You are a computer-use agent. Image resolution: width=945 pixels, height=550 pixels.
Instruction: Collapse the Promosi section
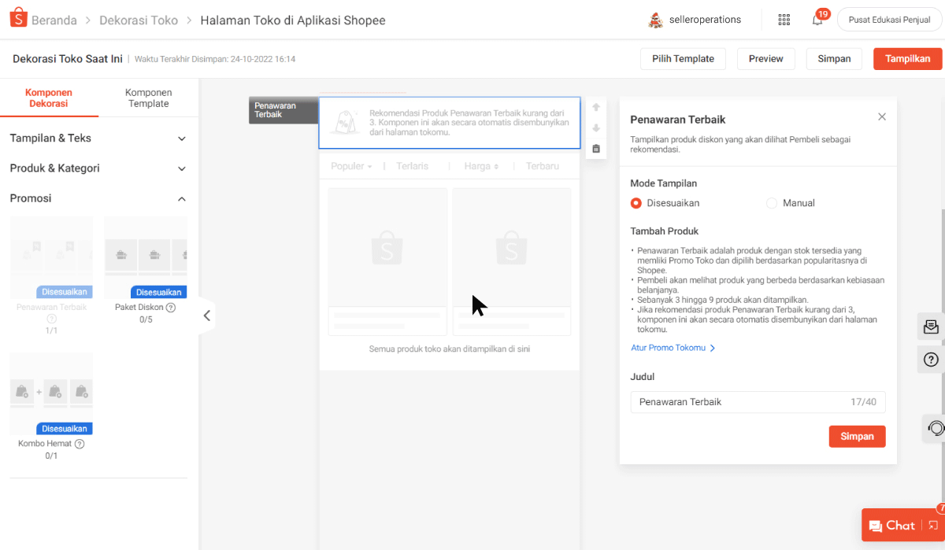tap(182, 199)
